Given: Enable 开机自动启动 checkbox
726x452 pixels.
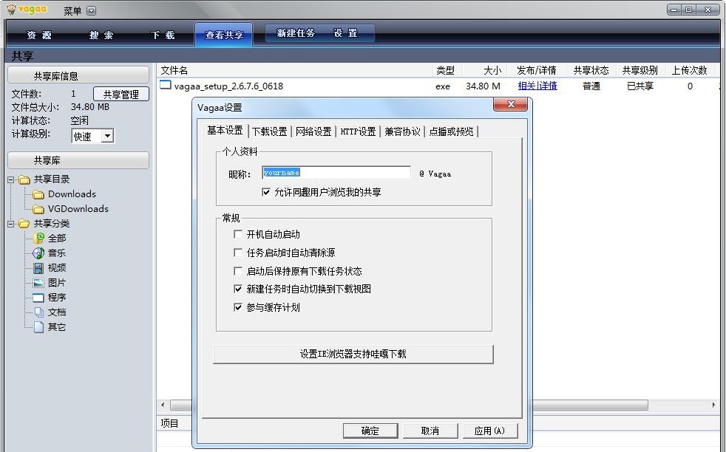Looking at the screenshot, I should (238, 234).
